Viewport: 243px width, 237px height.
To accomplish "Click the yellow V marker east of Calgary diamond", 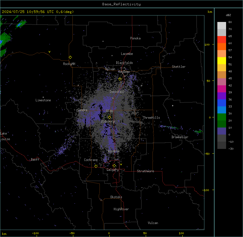I will click(121, 164).
